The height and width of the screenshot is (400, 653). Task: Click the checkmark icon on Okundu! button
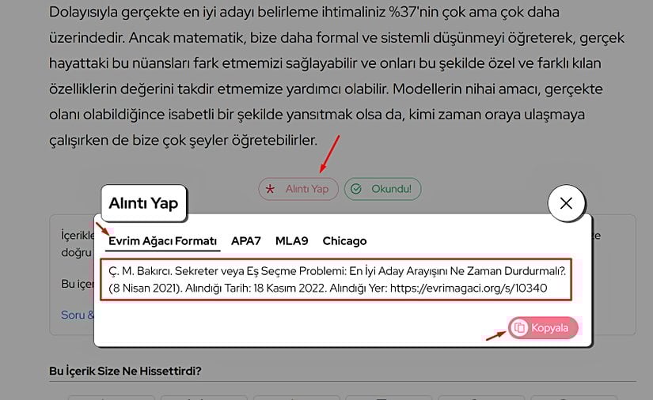356,189
